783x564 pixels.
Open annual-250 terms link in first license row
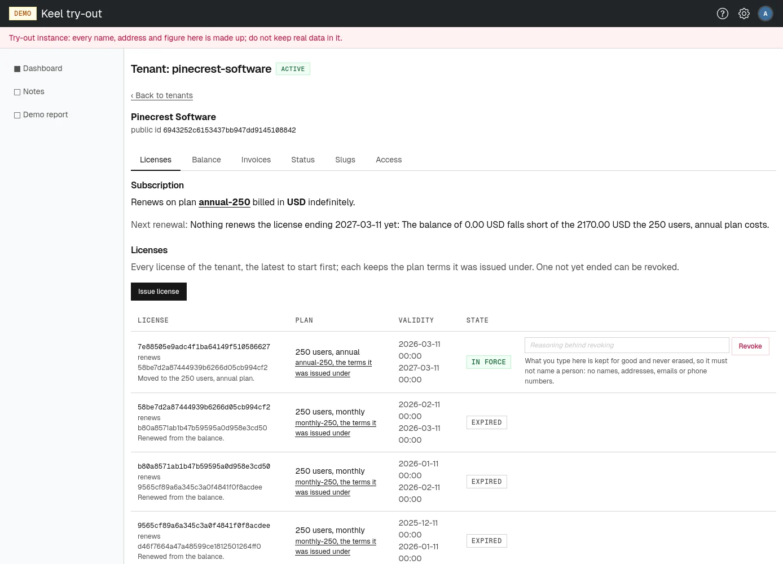333,368
